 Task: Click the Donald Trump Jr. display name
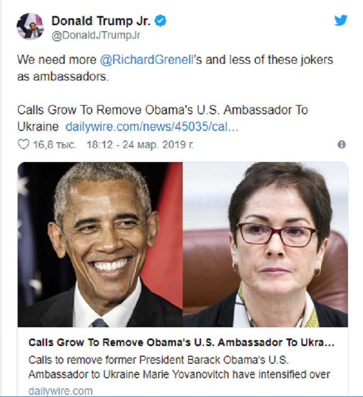(101, 21)
